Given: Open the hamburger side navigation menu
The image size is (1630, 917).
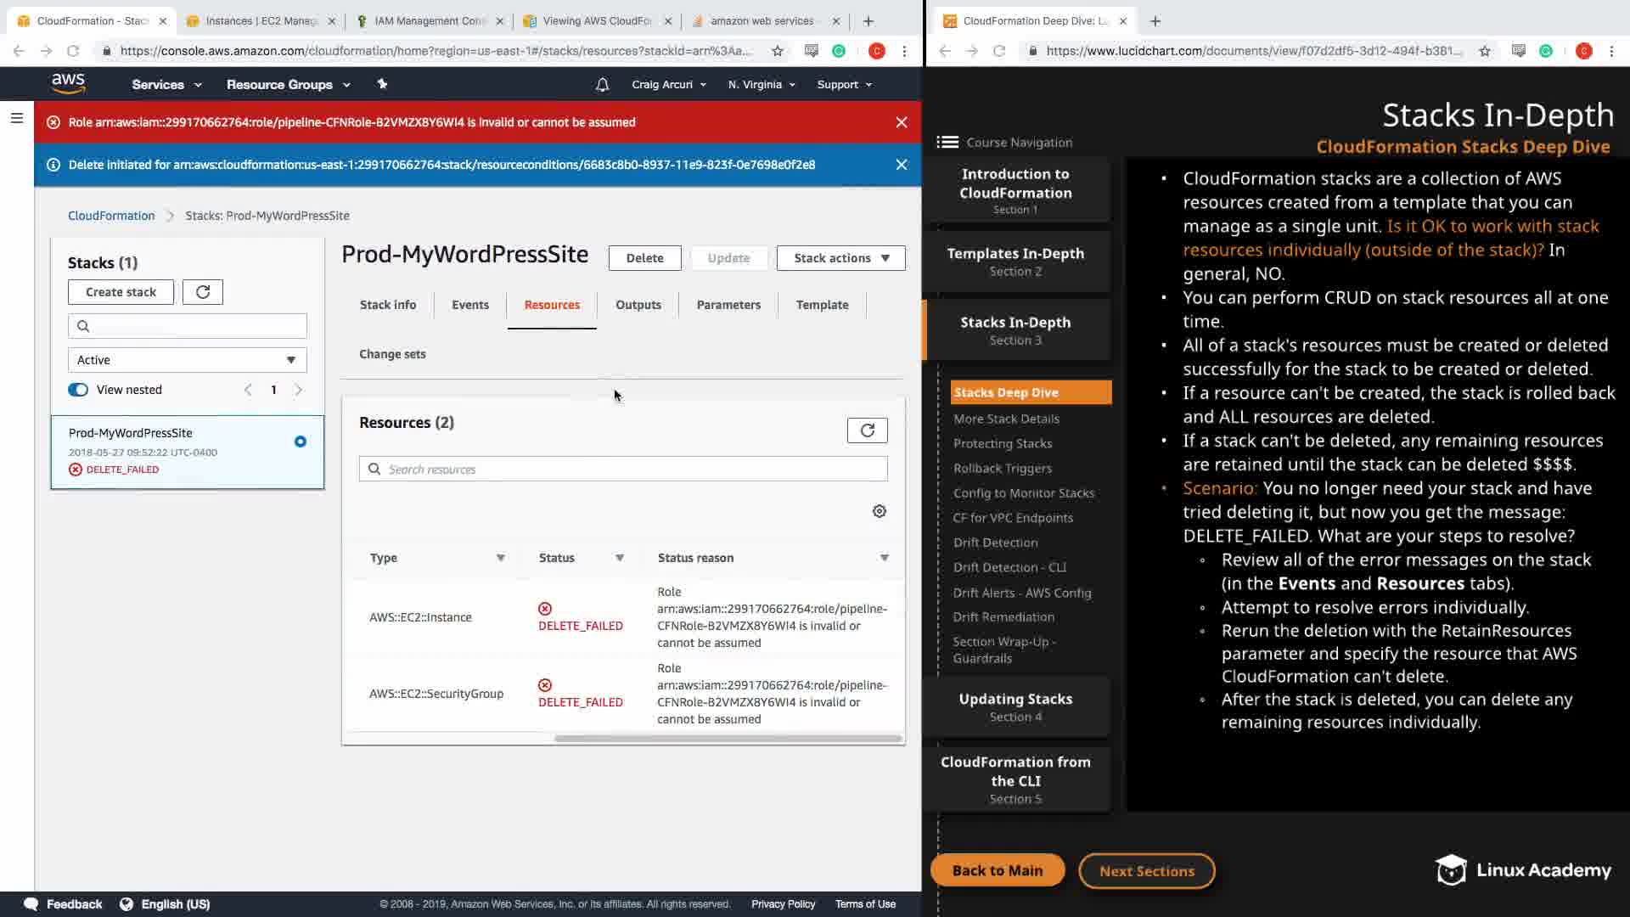Looking at the screenshot, I should coord(16,118).
